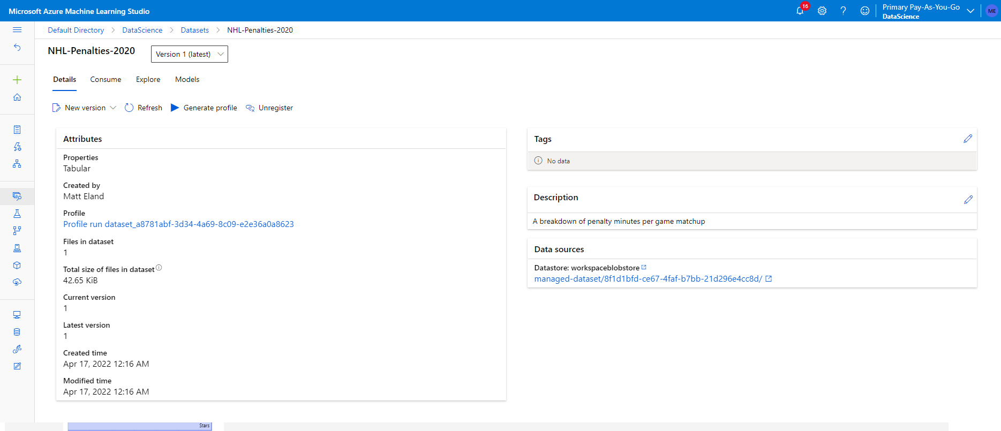The width and height of the screenshot is (1001, 431).
Task: Expand the Primary Pay-As-You-Go subscription chevron
Action: tap(970, 11)
